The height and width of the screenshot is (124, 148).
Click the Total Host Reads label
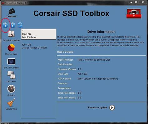click(x=67, y=93)
